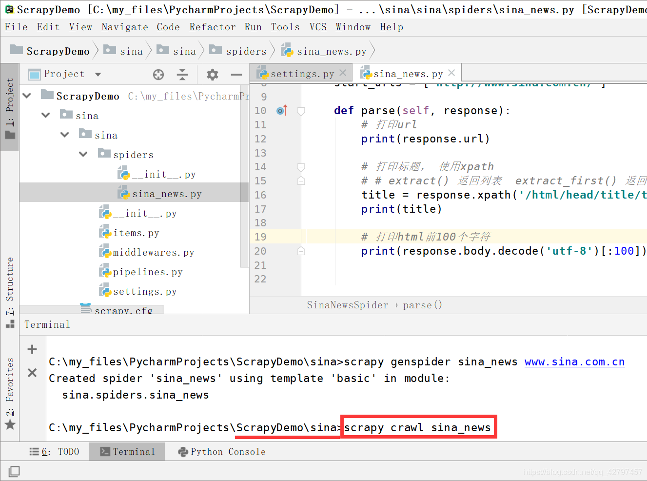The height and width of the screenshot is (481, 647).
Task: Toggle fold end marker at line 20
Action: click(x=301, y=251)
